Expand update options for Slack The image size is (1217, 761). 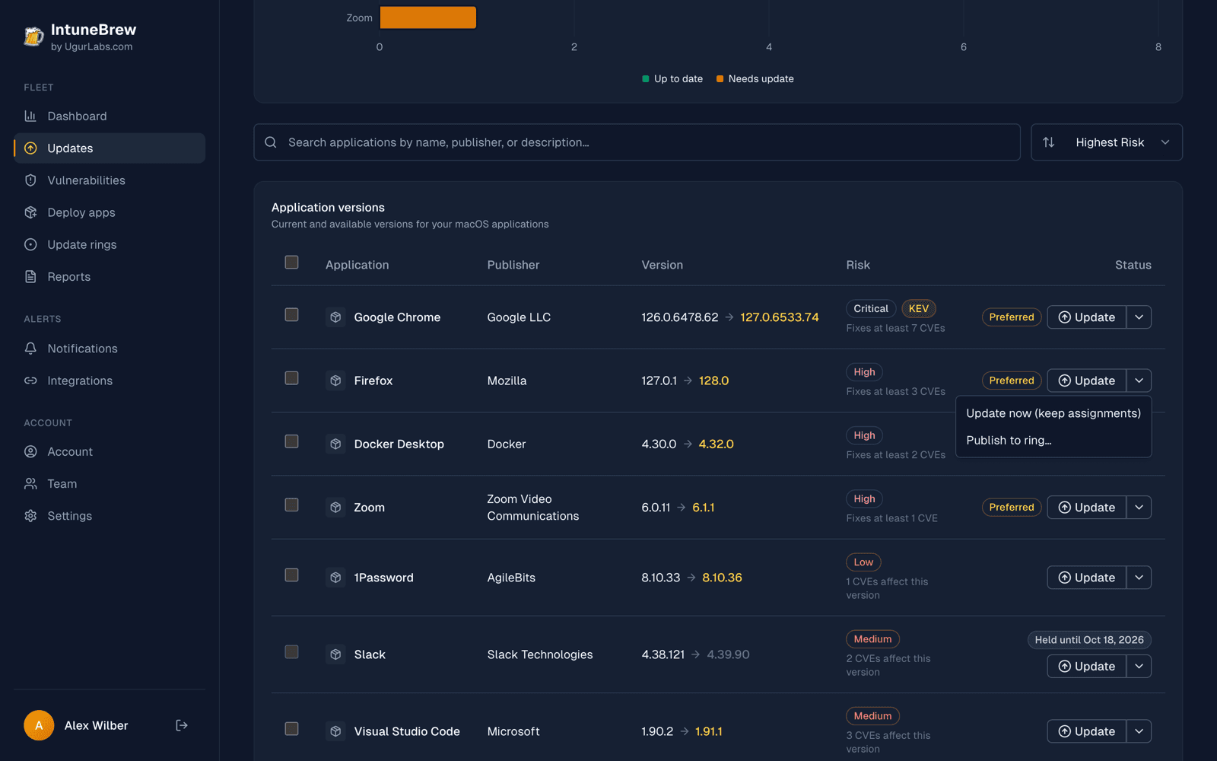[1139, 667]
